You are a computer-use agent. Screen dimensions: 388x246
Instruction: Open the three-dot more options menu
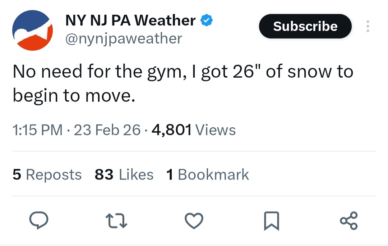[x=368, y=26]
